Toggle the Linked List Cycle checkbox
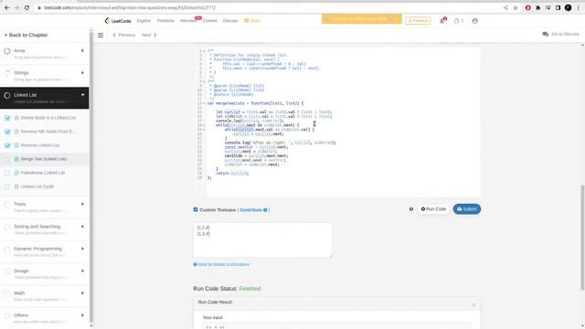The image size is (585, 329). 7,186
